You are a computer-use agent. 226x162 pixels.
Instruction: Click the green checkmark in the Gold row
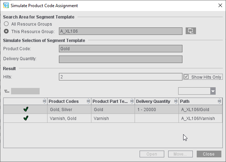[x=25, y=109]
